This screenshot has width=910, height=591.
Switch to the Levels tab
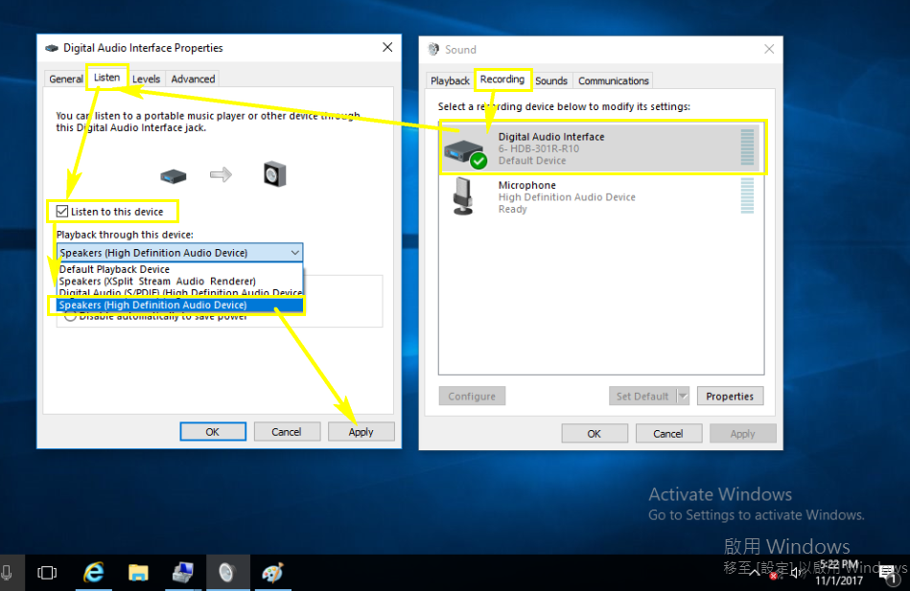[x=147, y=79]
